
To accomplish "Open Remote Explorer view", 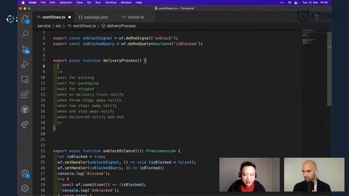I will click(x=25, y=79).
